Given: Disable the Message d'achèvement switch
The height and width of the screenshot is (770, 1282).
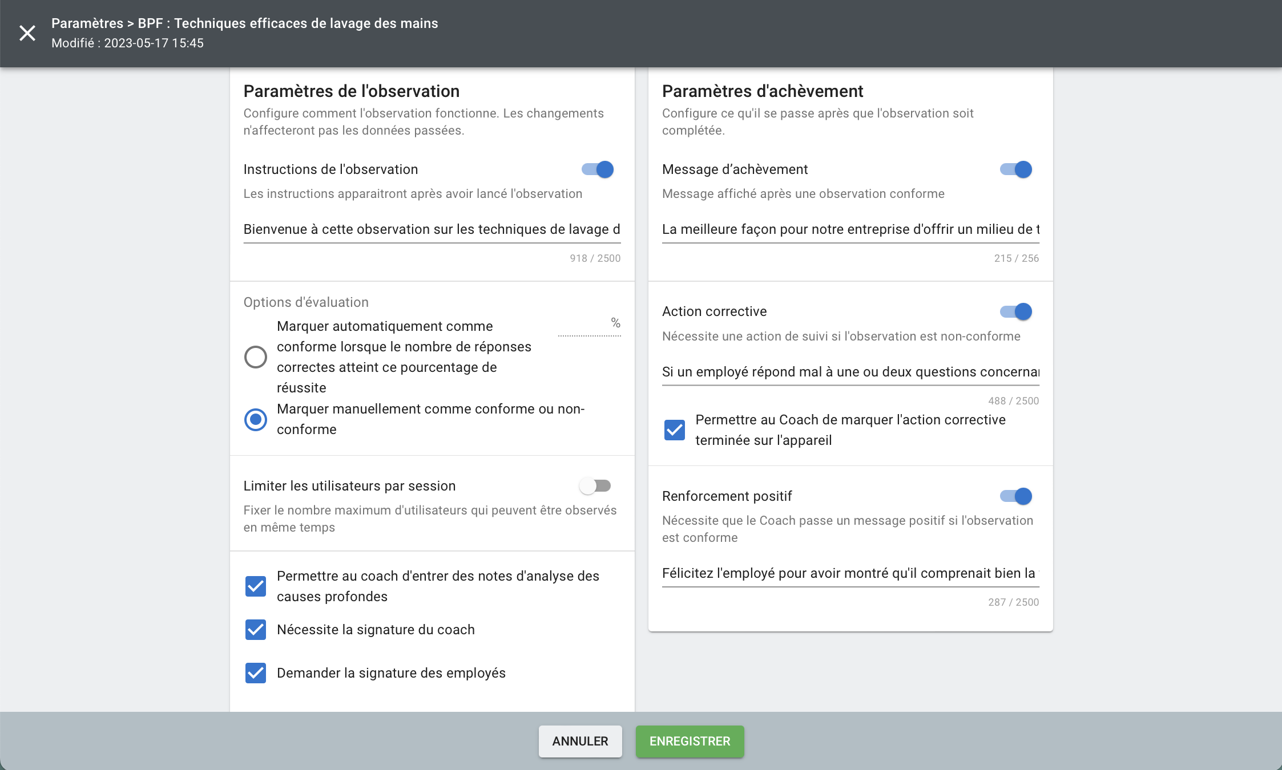Looking at the screenshot, I should tap(1016, 169).
